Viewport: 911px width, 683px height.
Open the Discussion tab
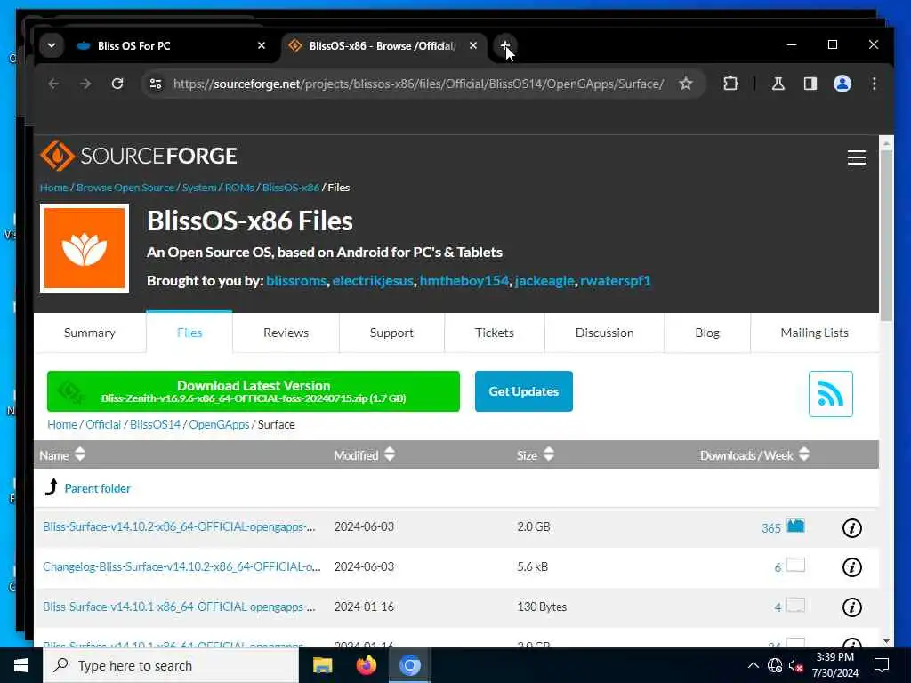tap(604, 333)
